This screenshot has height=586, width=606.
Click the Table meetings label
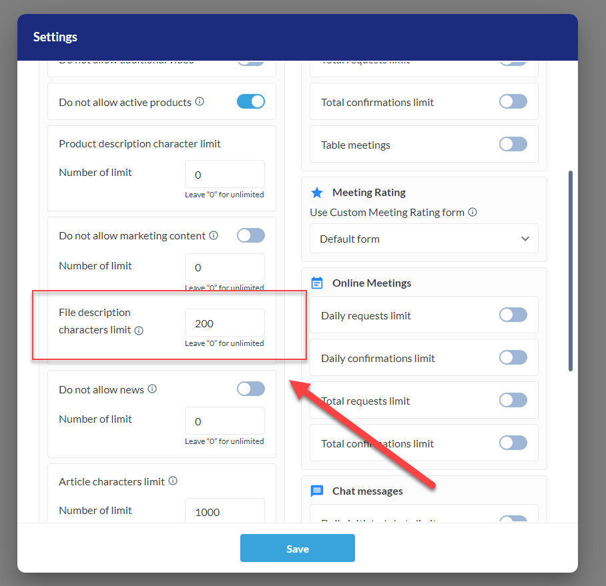pos(356,145)
